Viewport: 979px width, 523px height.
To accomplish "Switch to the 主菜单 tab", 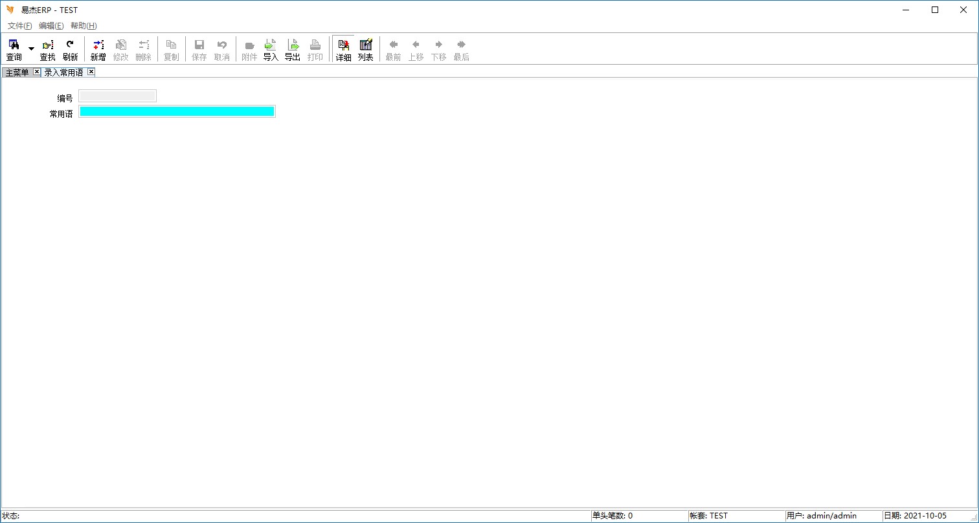I will click(17, 72).
